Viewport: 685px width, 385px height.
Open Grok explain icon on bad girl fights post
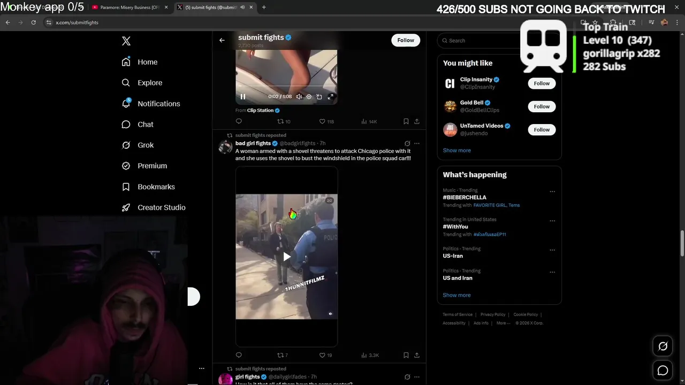click(407, 143)
